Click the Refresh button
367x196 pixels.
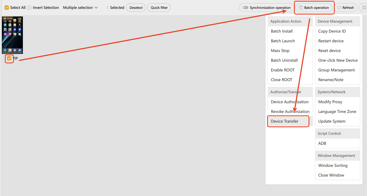(346, 8)
